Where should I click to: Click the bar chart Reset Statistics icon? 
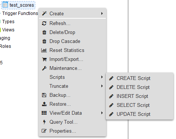[x=44, y=50]
